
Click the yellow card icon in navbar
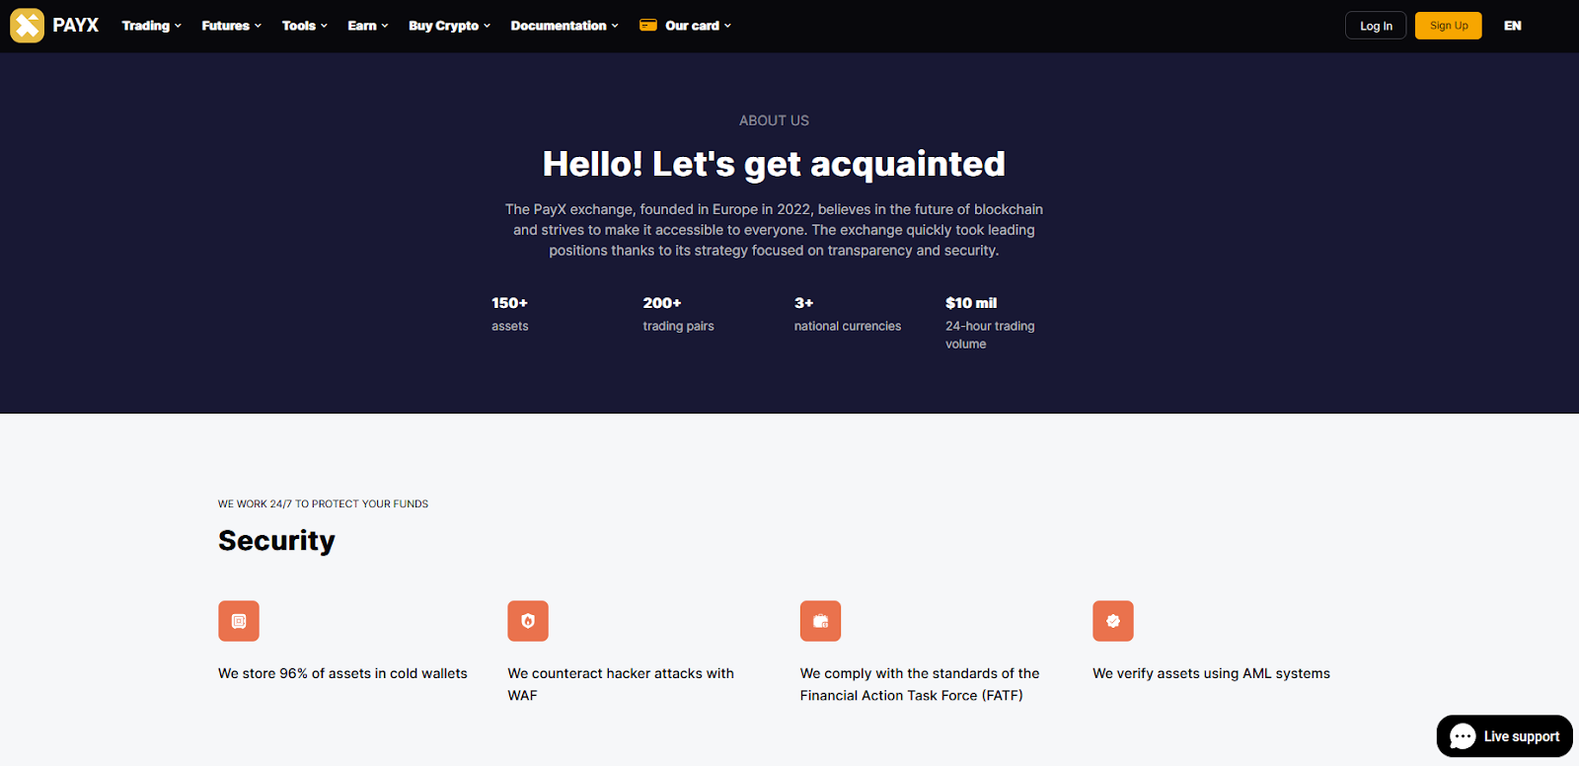648,26
